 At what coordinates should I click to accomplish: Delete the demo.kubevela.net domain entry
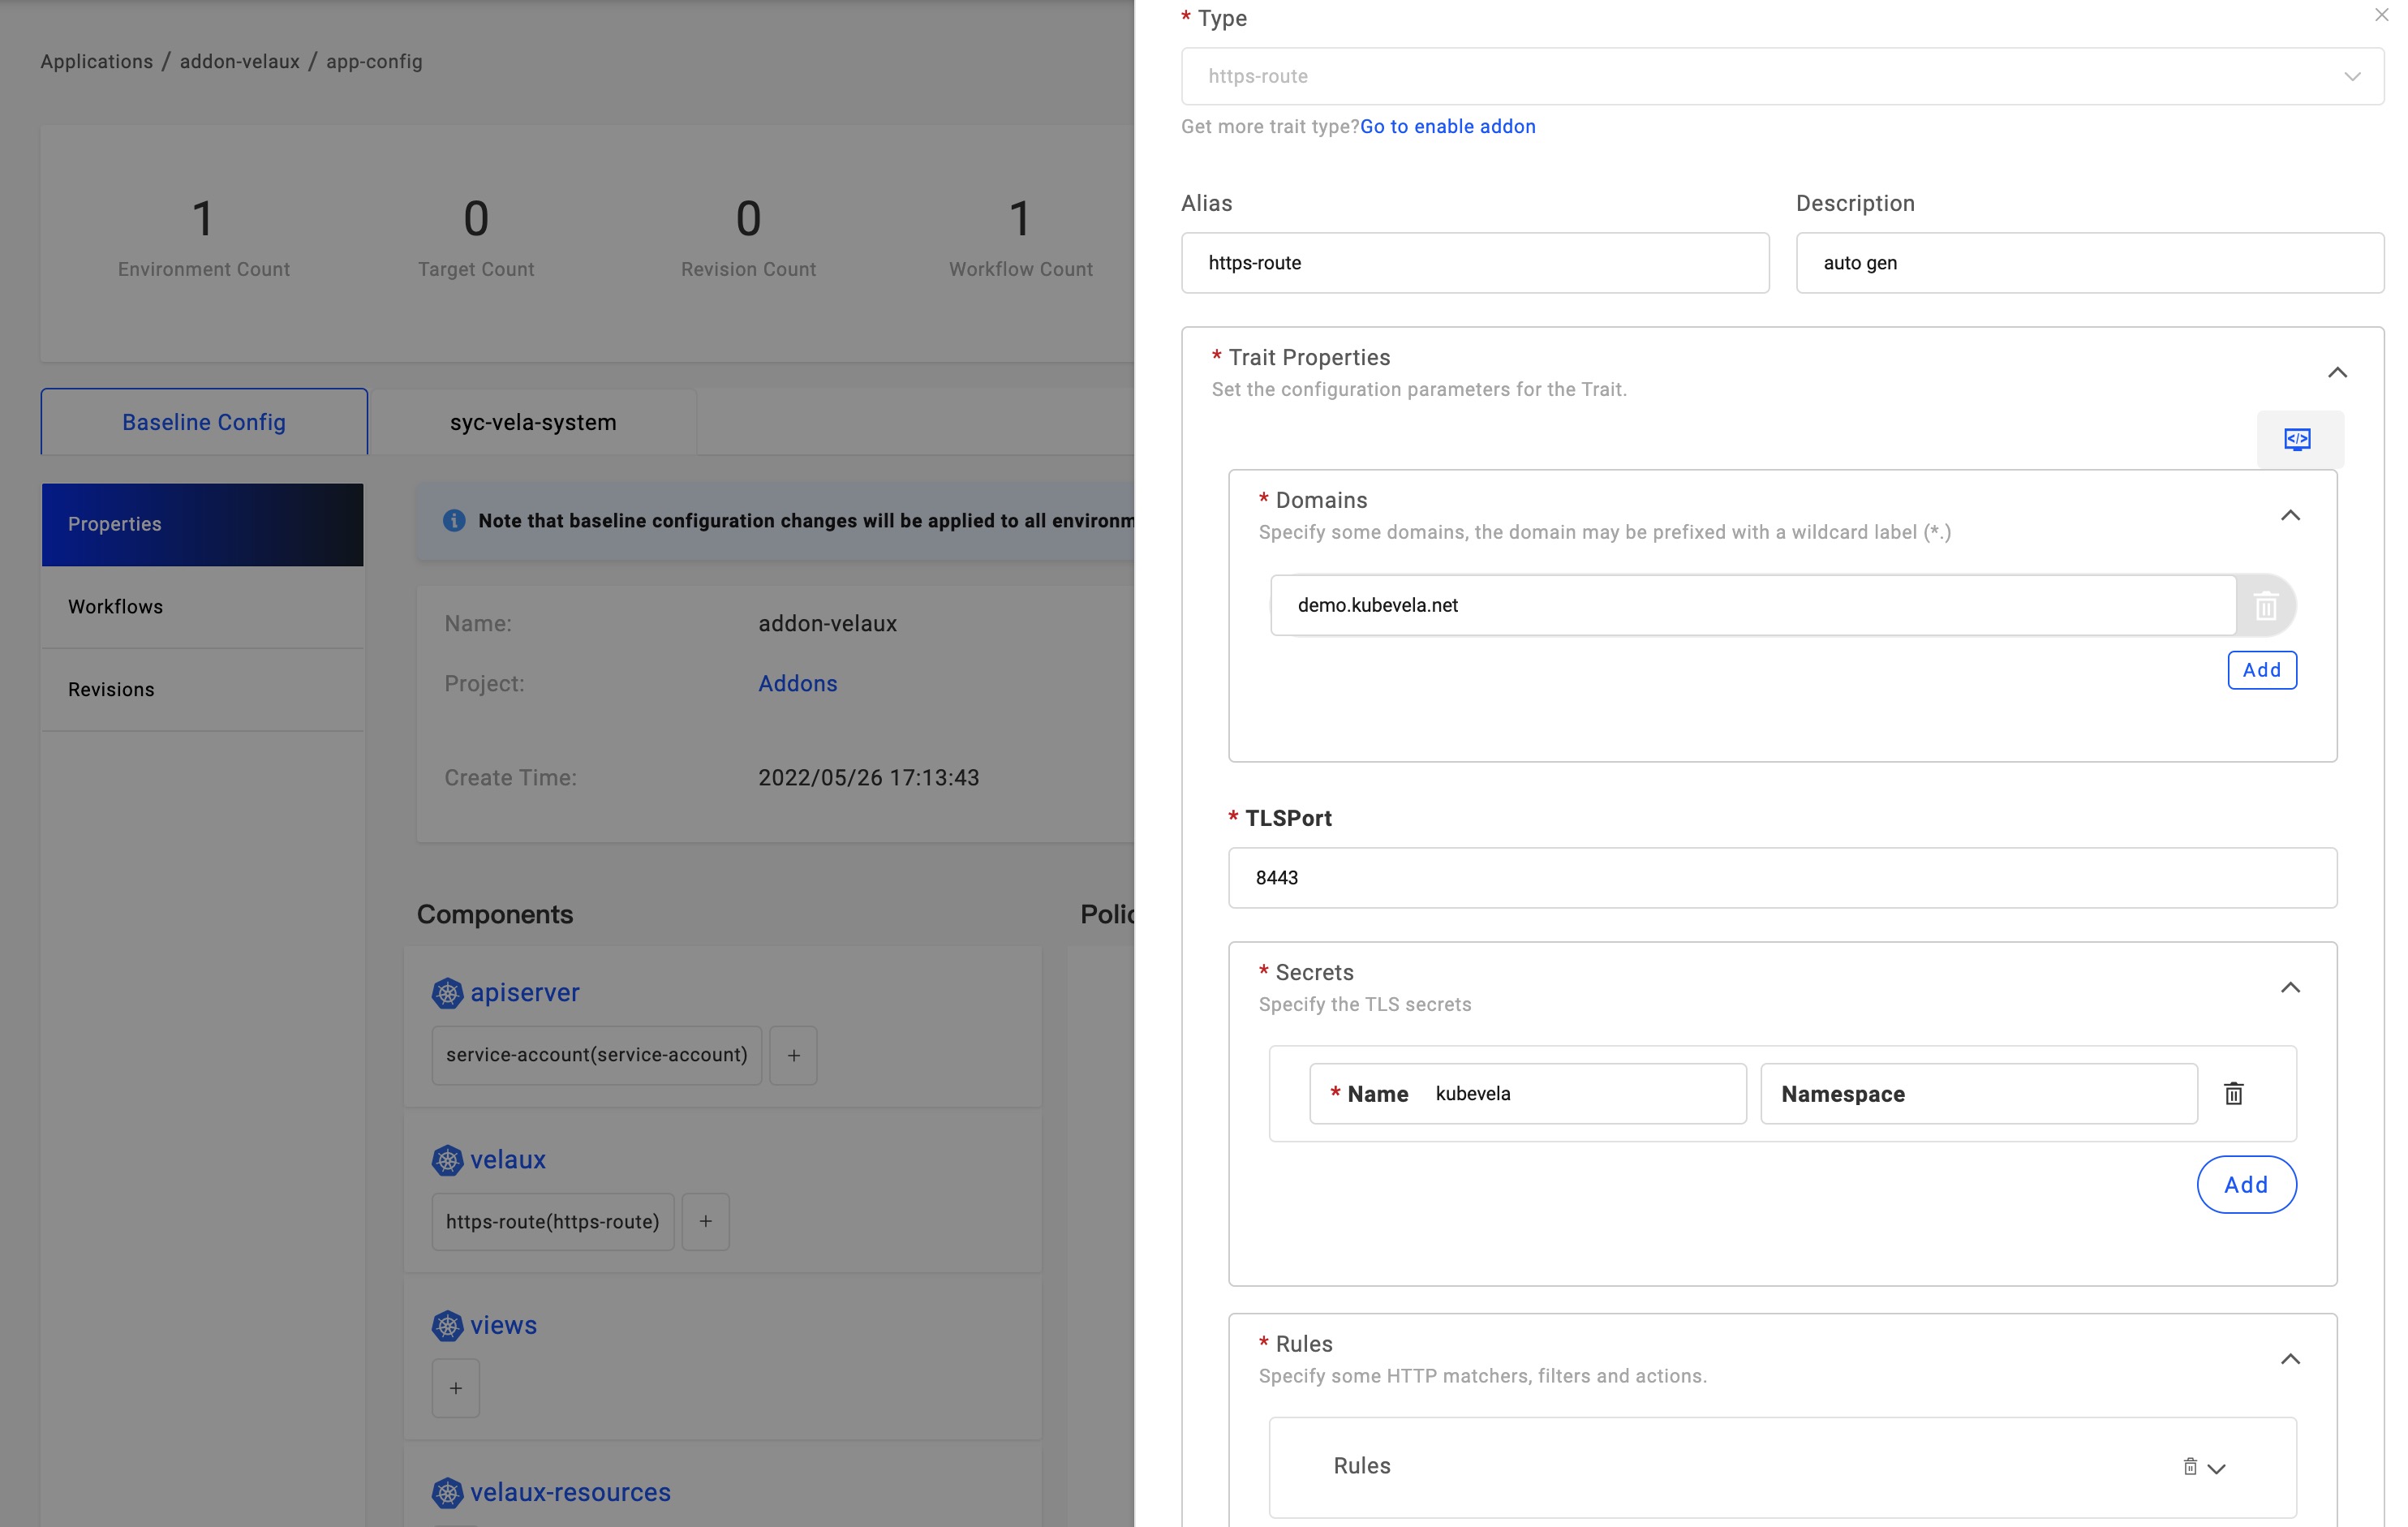[2265, 606]
